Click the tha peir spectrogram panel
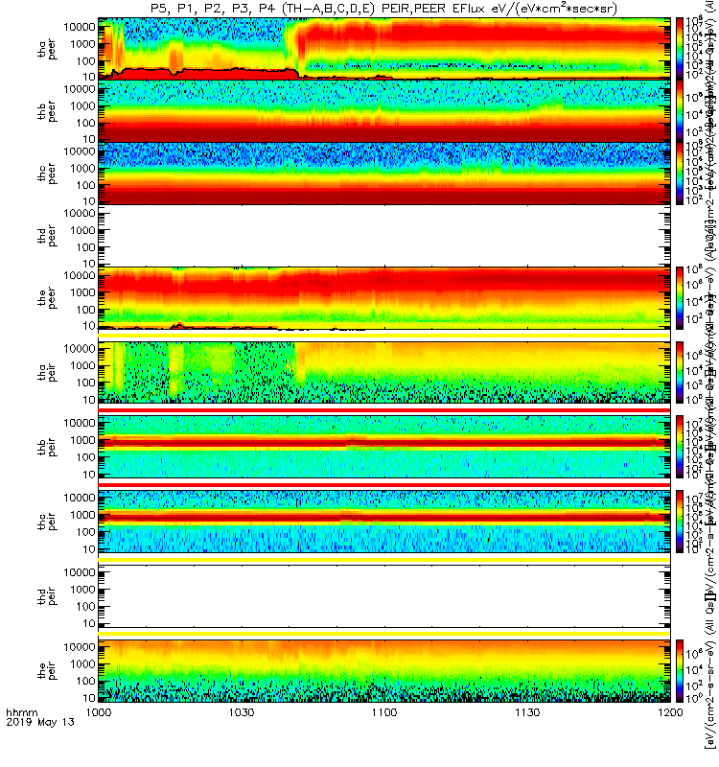 (x=384, y=372)
